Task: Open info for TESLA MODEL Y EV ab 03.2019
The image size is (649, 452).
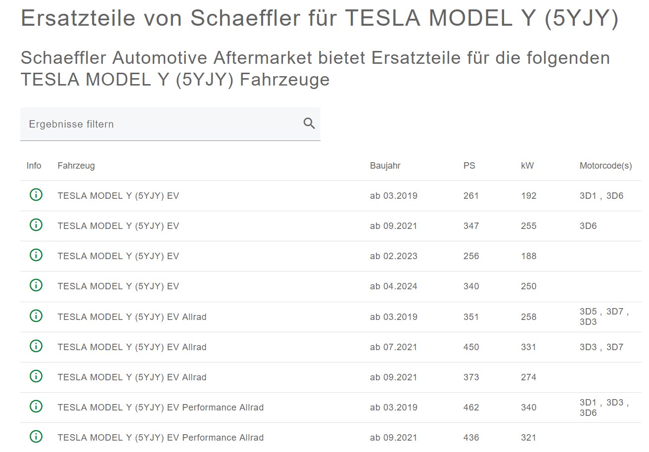Action: point(35,195)
